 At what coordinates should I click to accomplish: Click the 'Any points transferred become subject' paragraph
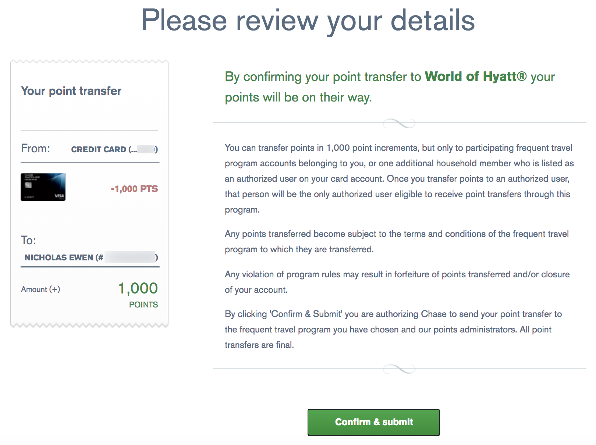pos(397,242)
